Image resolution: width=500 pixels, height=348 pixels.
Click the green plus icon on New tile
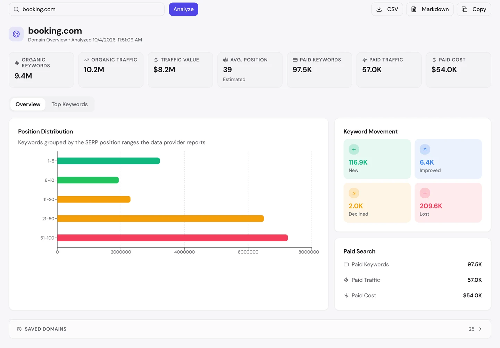coord(354,149)
